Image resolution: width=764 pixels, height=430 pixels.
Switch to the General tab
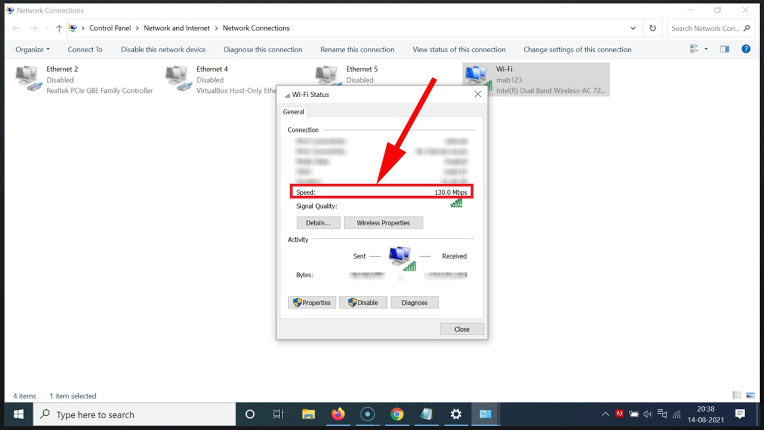(293, 112)
